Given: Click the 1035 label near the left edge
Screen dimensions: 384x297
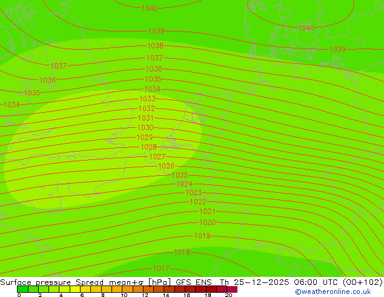Looking at the screenshot, I should [x=32, y=93].
